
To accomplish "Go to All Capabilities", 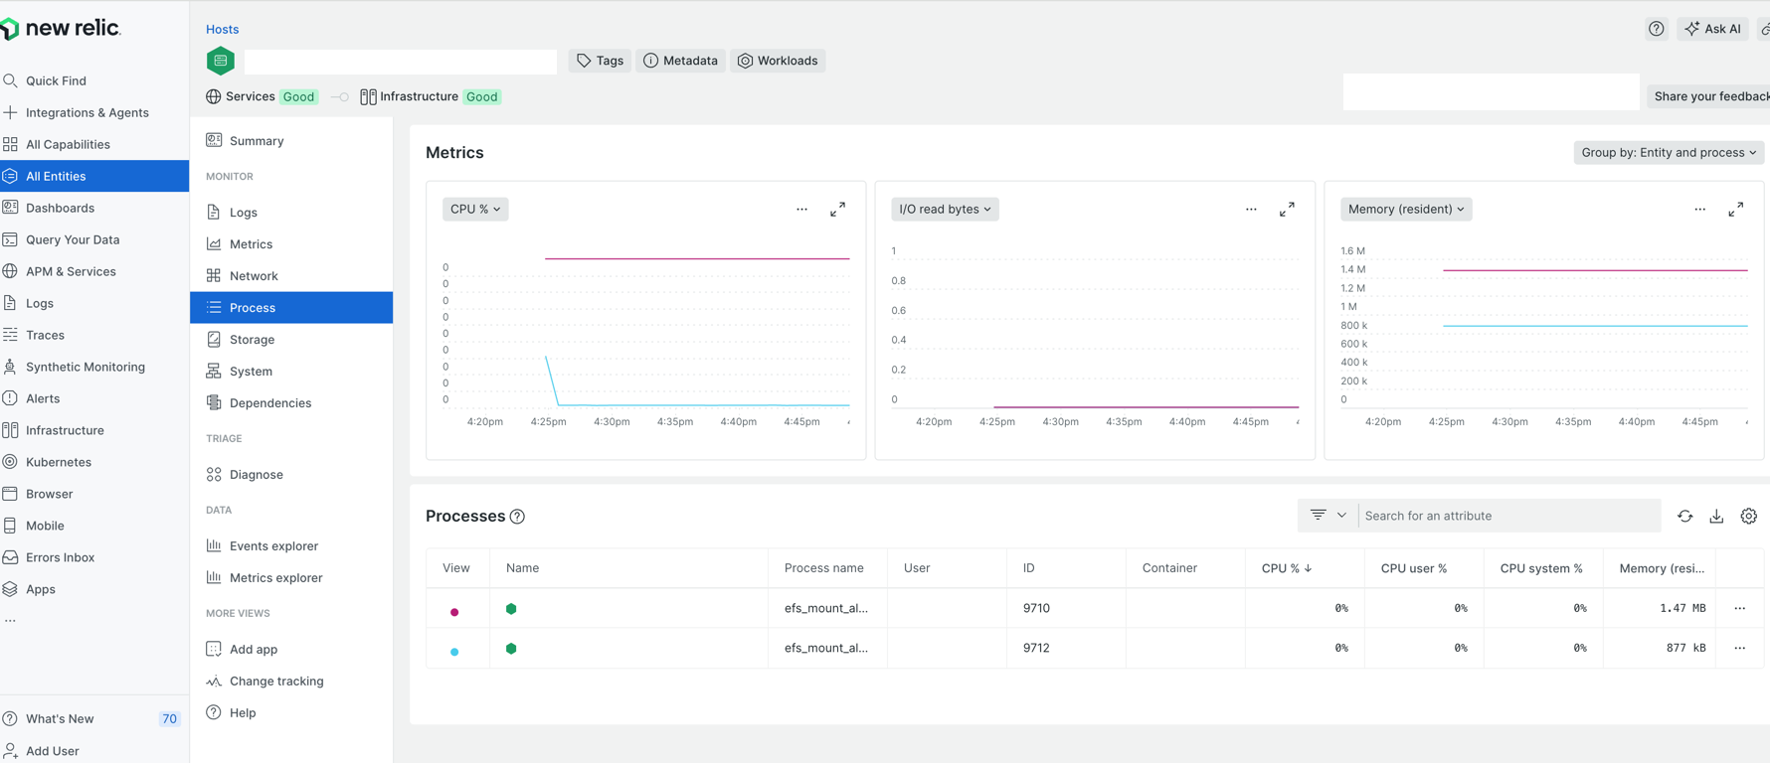I will point(68,144).
